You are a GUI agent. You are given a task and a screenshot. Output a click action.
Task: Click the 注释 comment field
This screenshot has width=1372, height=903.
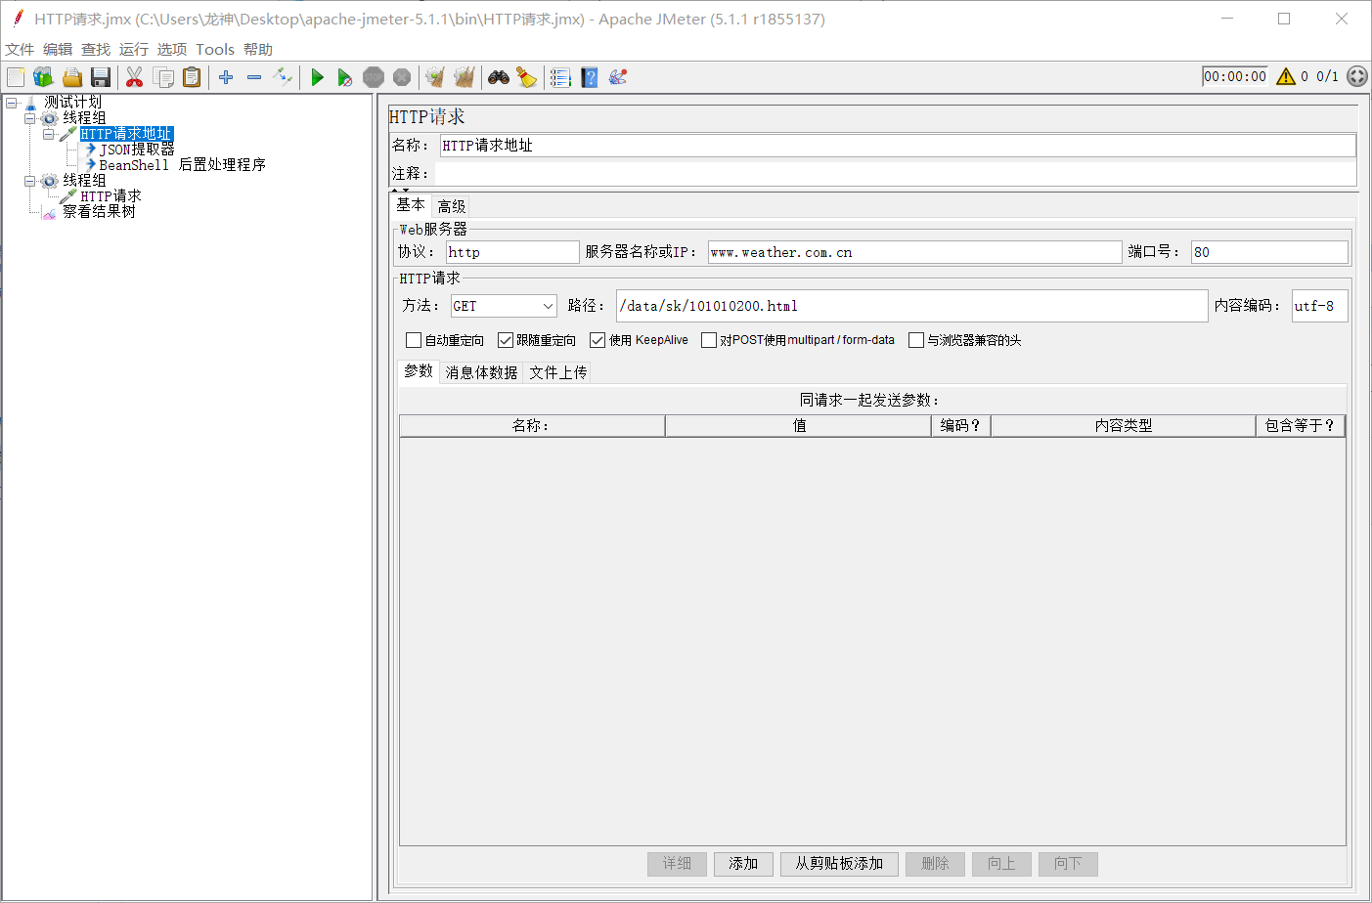click(x=896, y=173)
